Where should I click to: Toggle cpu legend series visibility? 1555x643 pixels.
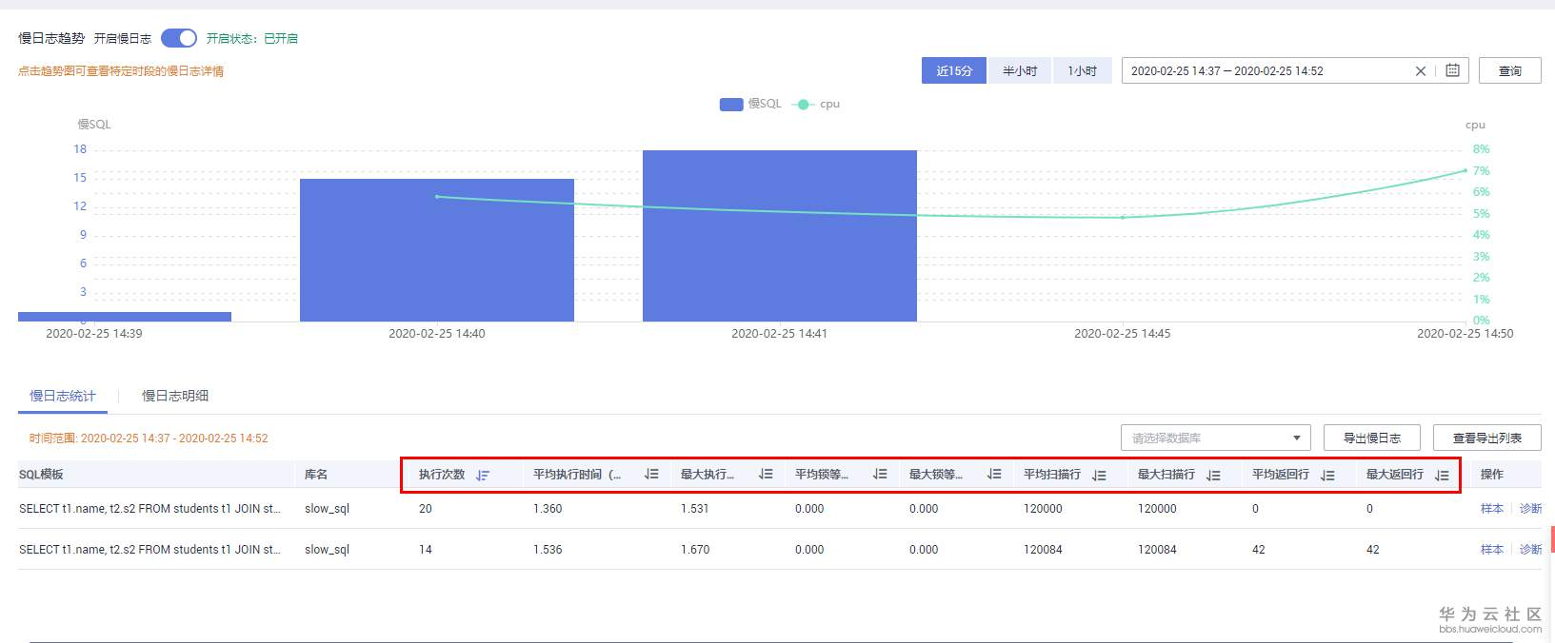click(x=817, y=104)
